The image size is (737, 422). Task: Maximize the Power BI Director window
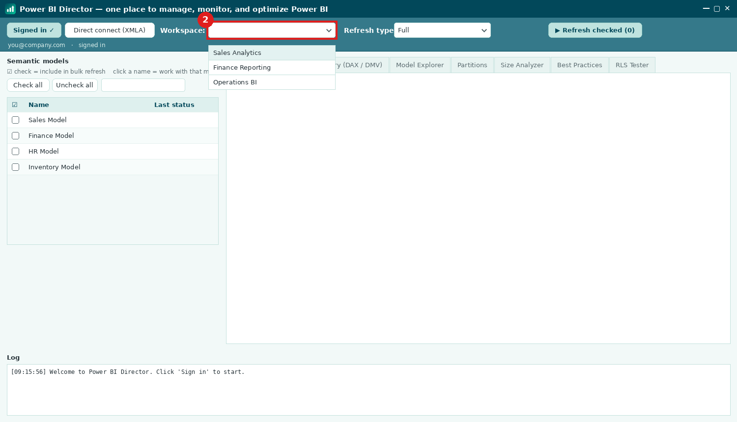coord(717,8)
